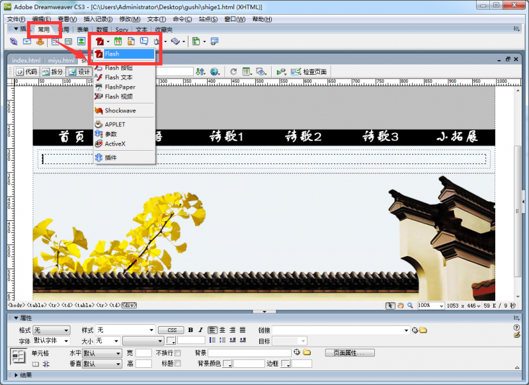Click the Hyperlink icon in the Insert bar
529x385 pixels.
click(x=13, y=42)
